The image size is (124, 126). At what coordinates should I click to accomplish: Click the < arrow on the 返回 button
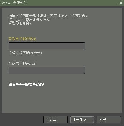47,120
